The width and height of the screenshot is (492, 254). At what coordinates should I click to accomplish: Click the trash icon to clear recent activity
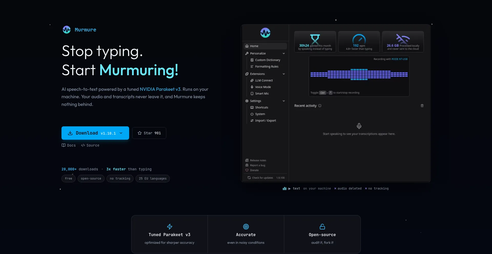coord(422,106)
